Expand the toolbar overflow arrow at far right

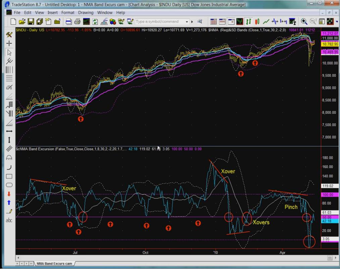coord(336,22)
